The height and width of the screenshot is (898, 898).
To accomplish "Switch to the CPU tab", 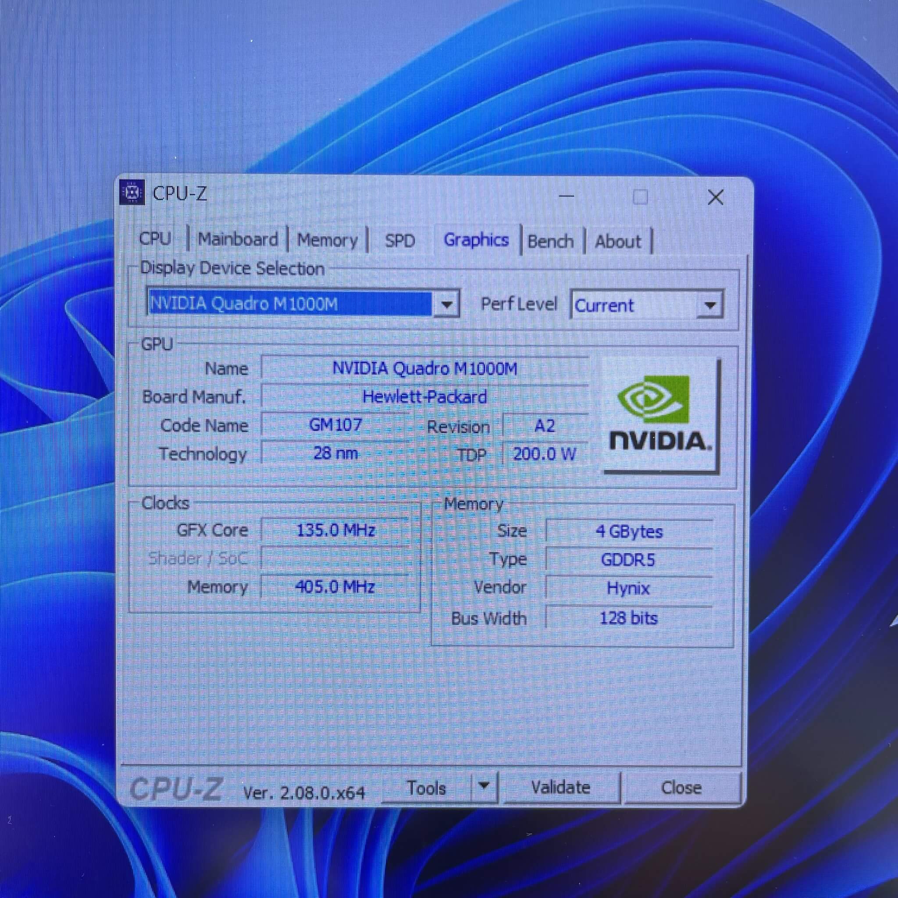I will pos(155,239).
